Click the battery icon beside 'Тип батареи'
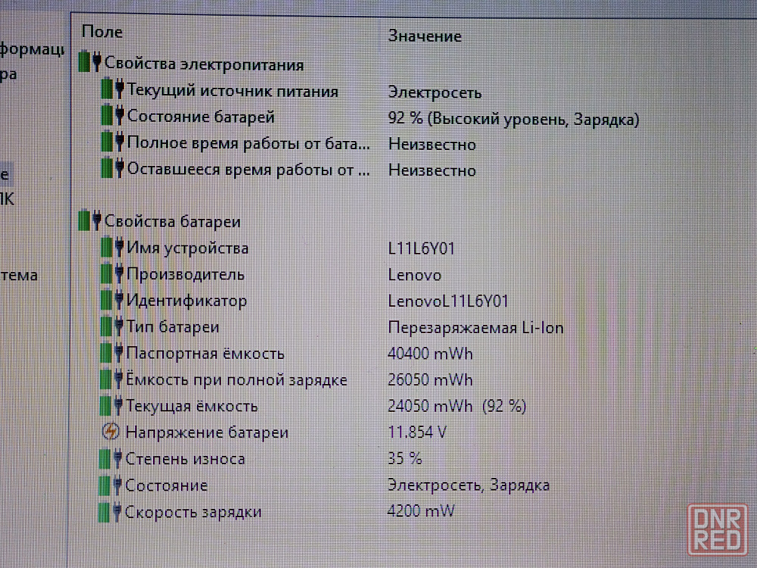 coord(112,327)
